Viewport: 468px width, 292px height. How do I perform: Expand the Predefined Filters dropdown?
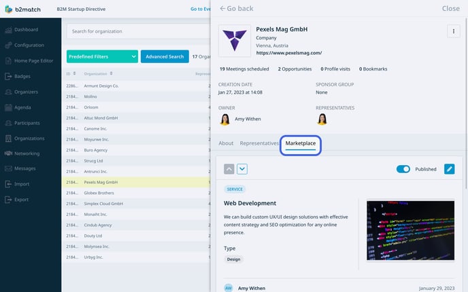(x=102, y=56)
